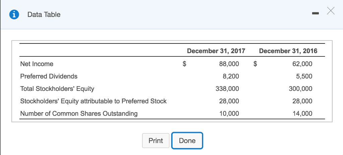
Task: Select the December 31, 2016 column header
Action: [x=288, y=51]
